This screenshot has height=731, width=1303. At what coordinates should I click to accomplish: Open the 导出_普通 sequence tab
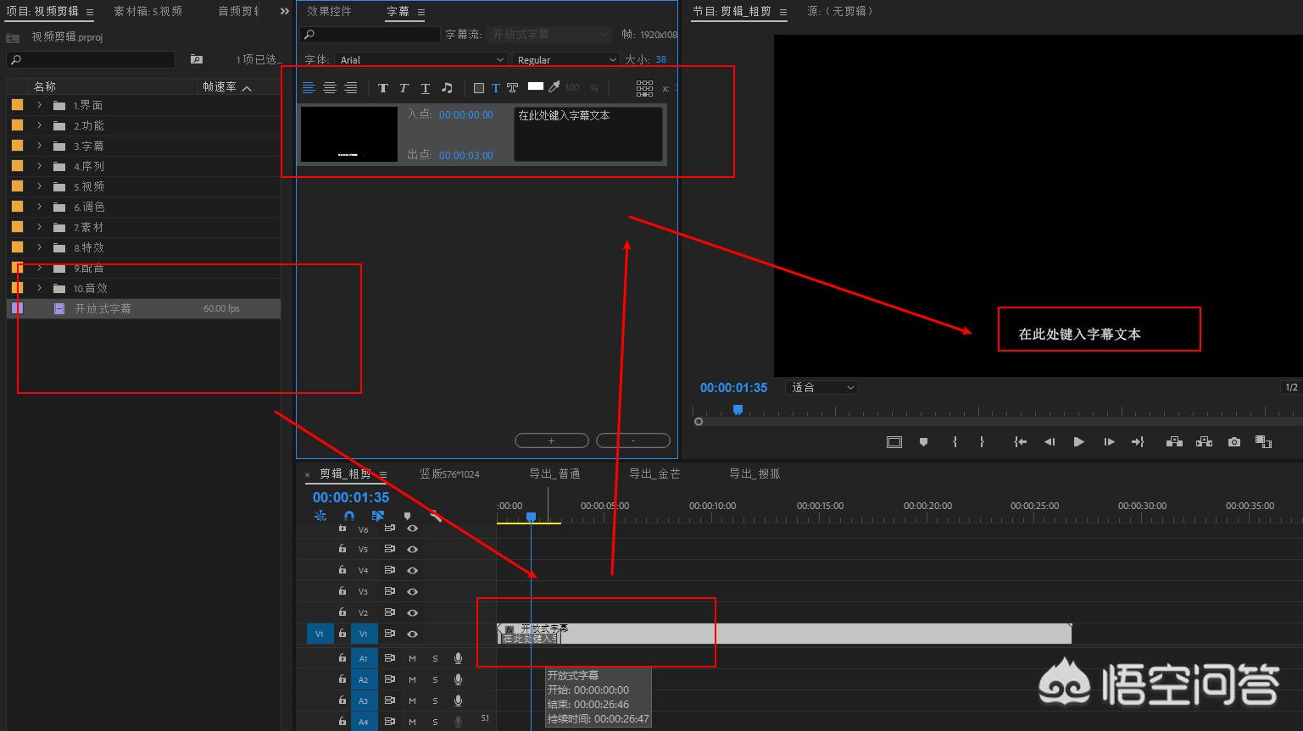554,474
